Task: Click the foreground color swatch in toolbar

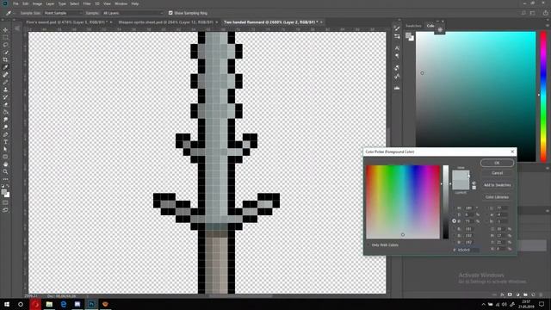Action: (x=3, y=192)
